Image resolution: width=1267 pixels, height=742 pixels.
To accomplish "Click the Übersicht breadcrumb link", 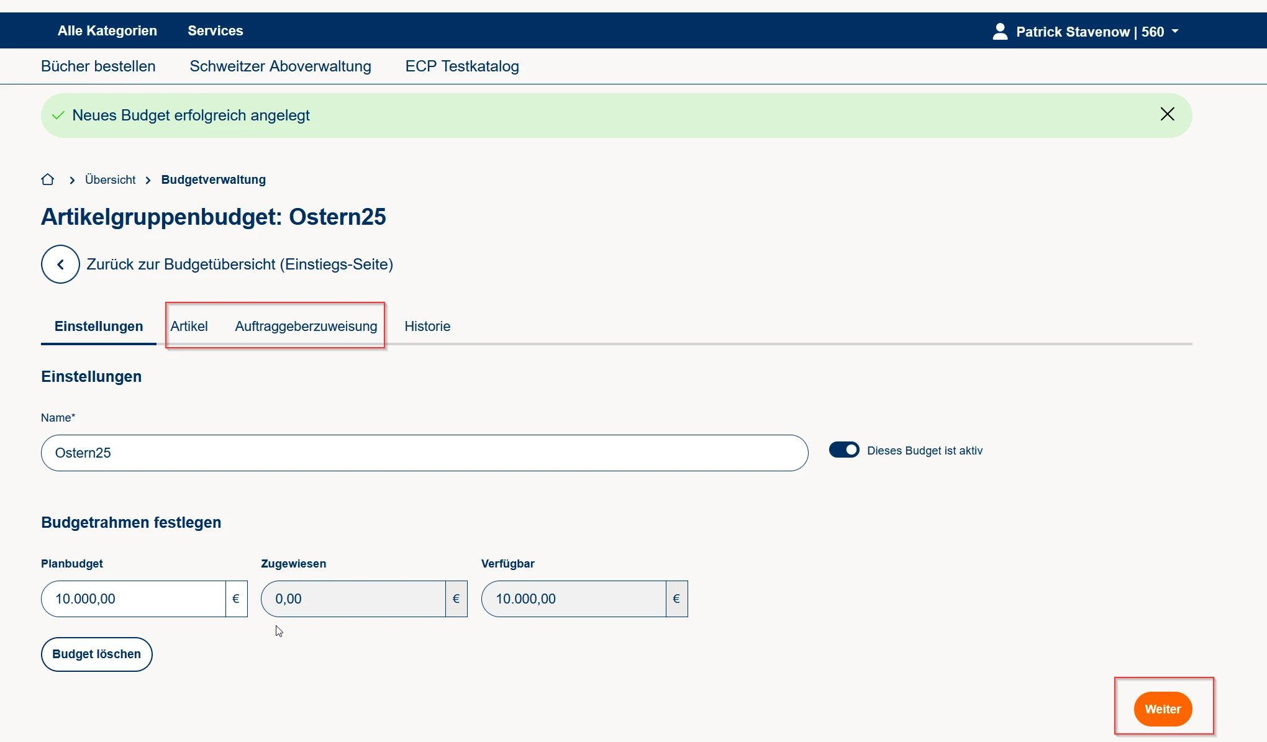I will pyautogui.click(x=110, y=180).
